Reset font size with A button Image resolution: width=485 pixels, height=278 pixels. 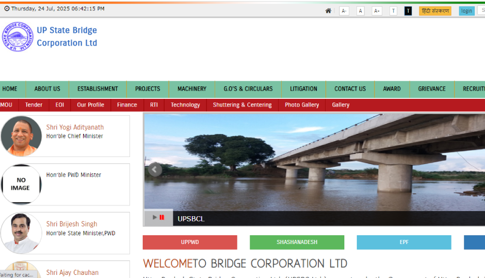coord(360,11)
